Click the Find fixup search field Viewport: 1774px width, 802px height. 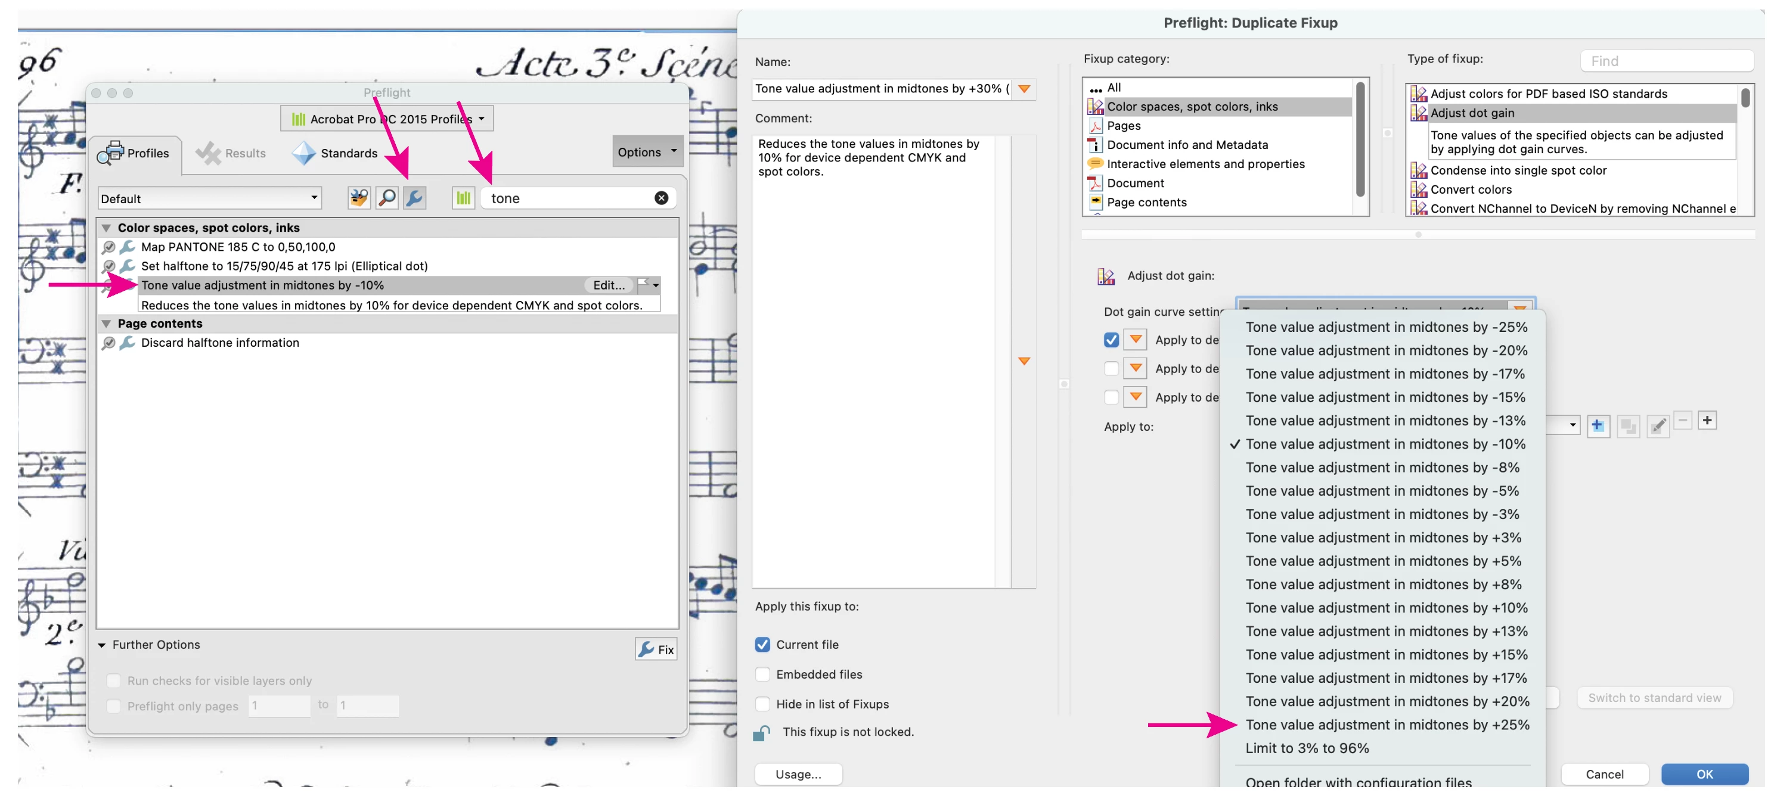[1666, 61]
